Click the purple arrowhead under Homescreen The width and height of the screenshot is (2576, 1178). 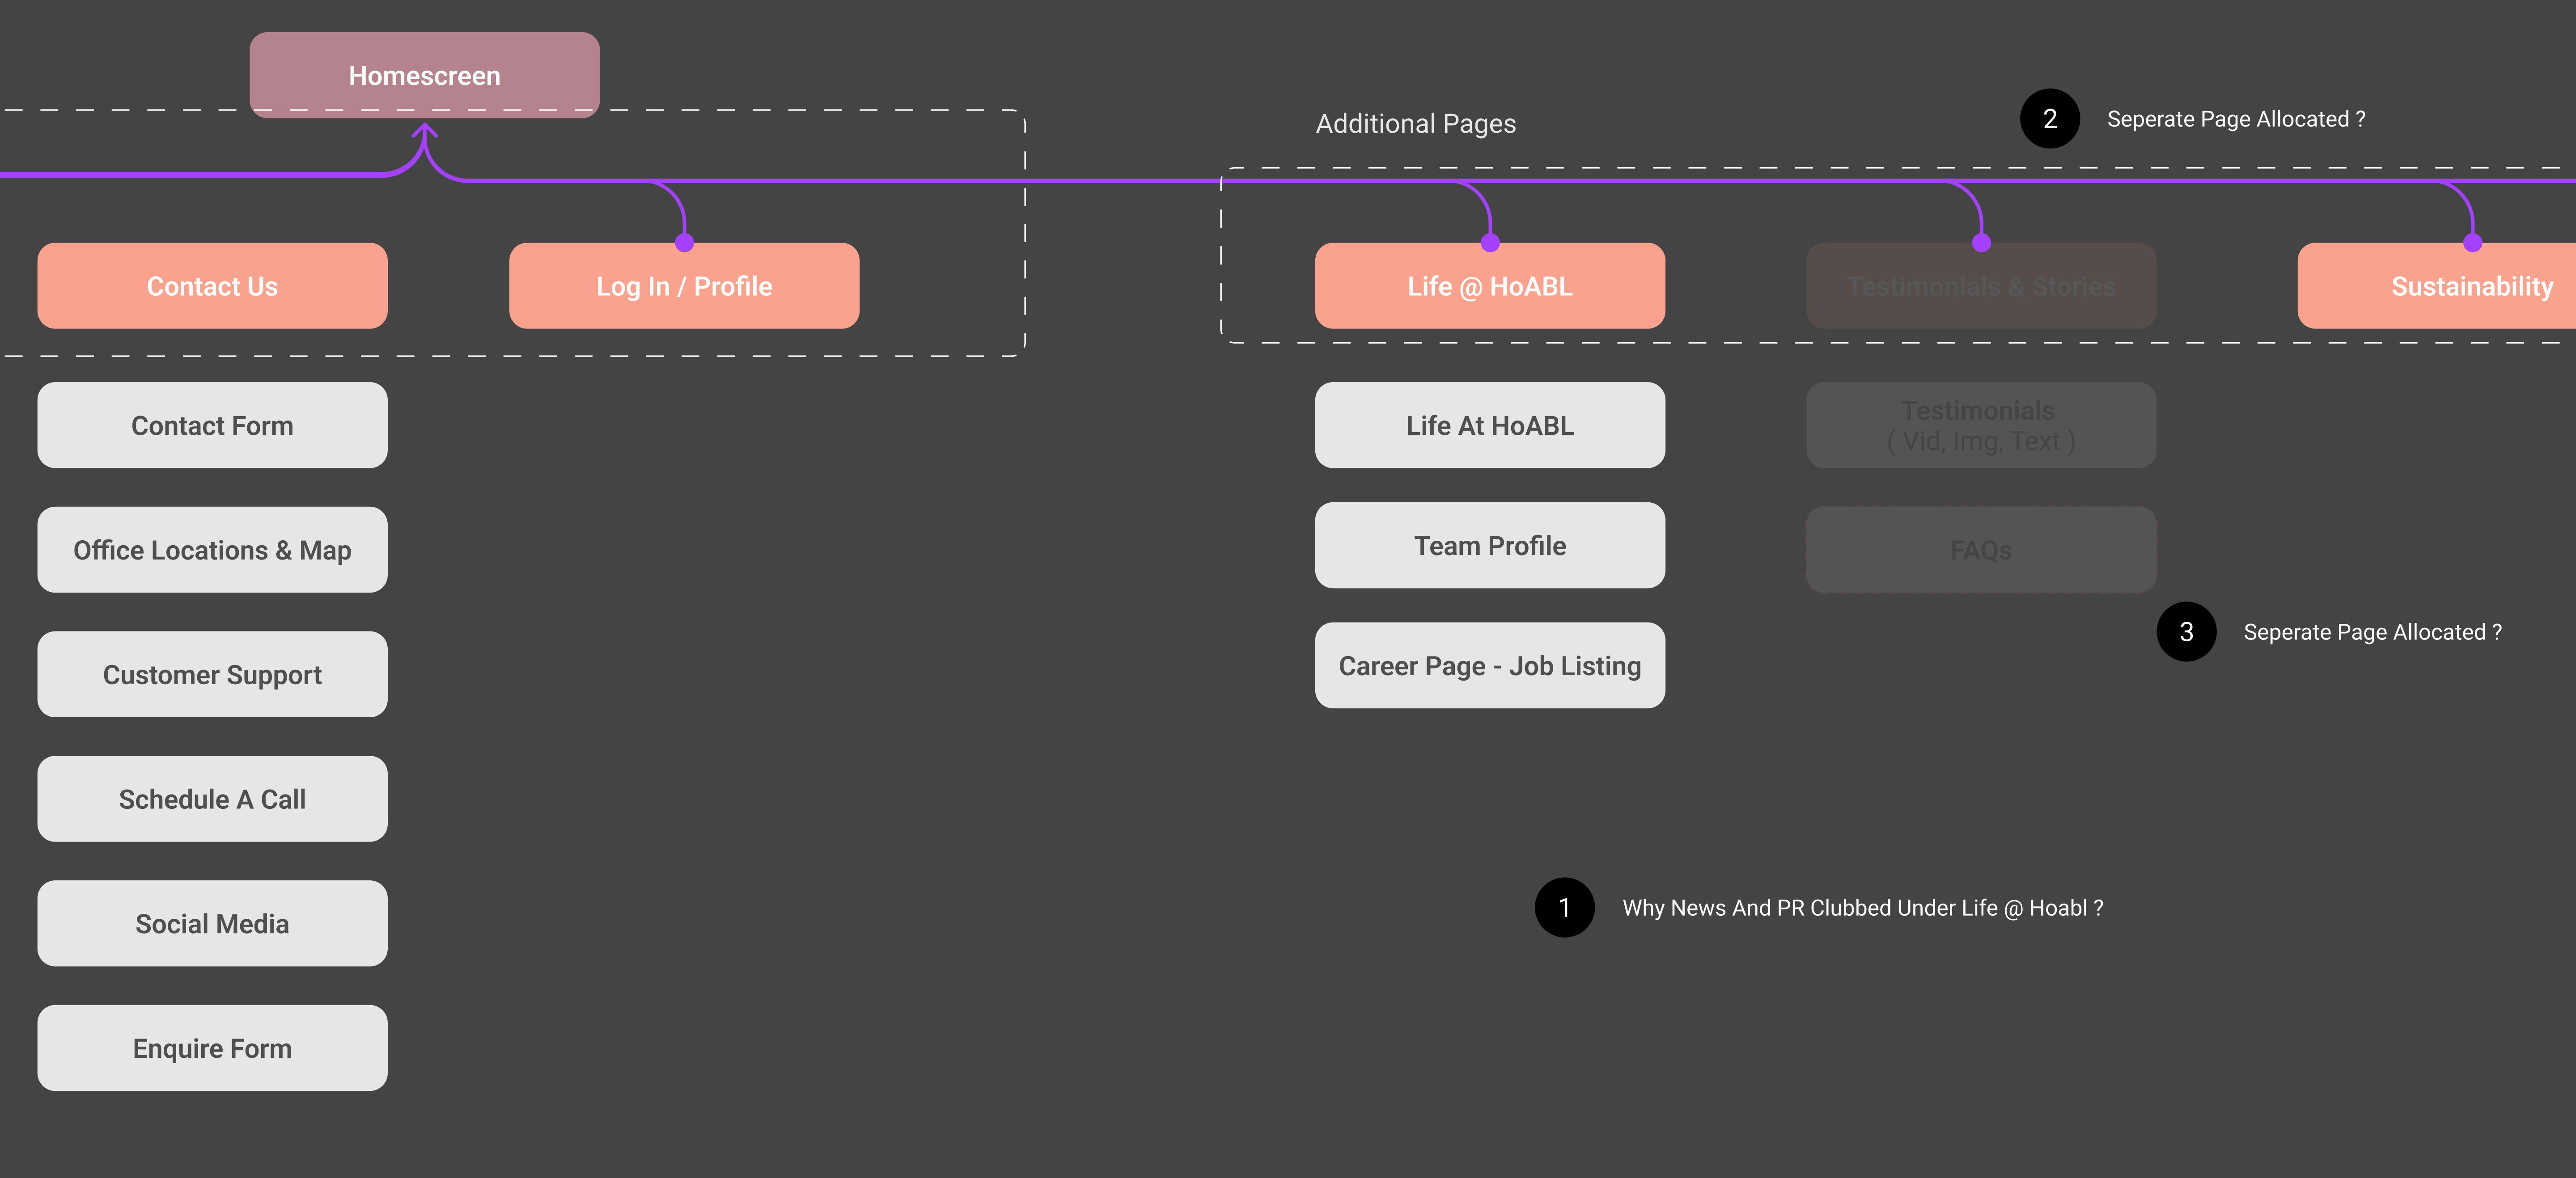coord(424,132)
